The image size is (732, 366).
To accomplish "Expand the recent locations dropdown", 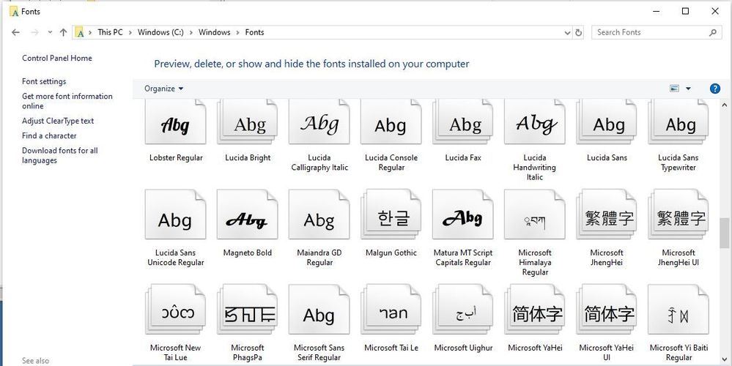I will coord(50,33).
